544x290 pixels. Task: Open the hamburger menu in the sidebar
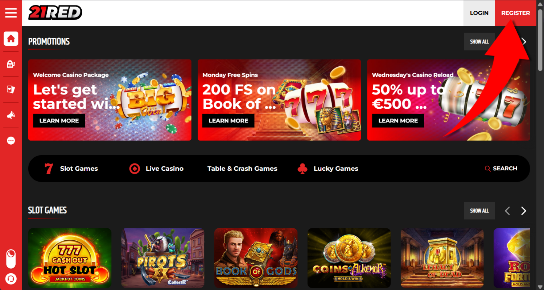point(11,13)
